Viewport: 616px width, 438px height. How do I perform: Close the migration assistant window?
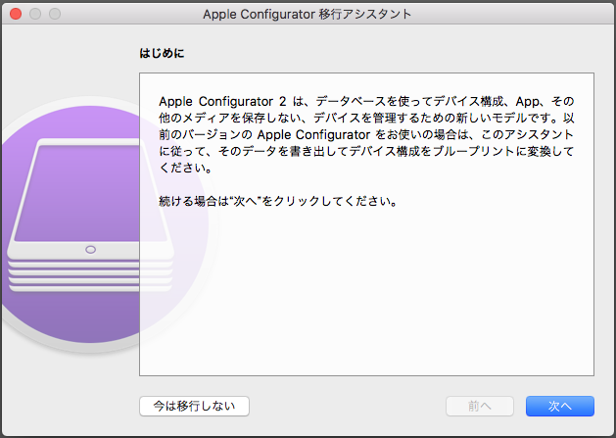(16, 14)
